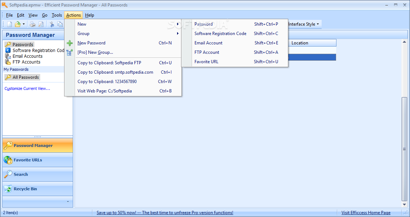Click the Password Manager key icon in navigation
The width and height of the screenshot is (410, 217).
8,146
